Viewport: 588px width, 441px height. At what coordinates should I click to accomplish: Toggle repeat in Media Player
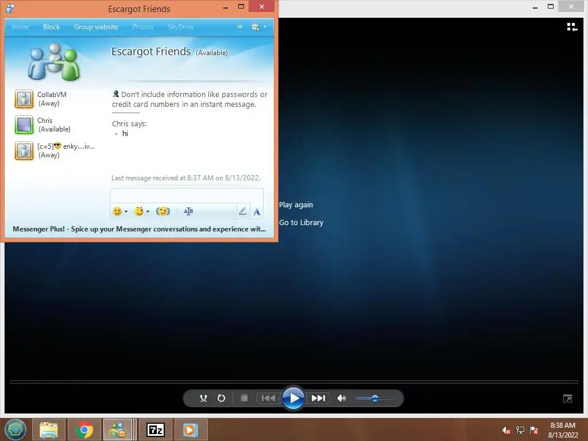tap(221, 399)
